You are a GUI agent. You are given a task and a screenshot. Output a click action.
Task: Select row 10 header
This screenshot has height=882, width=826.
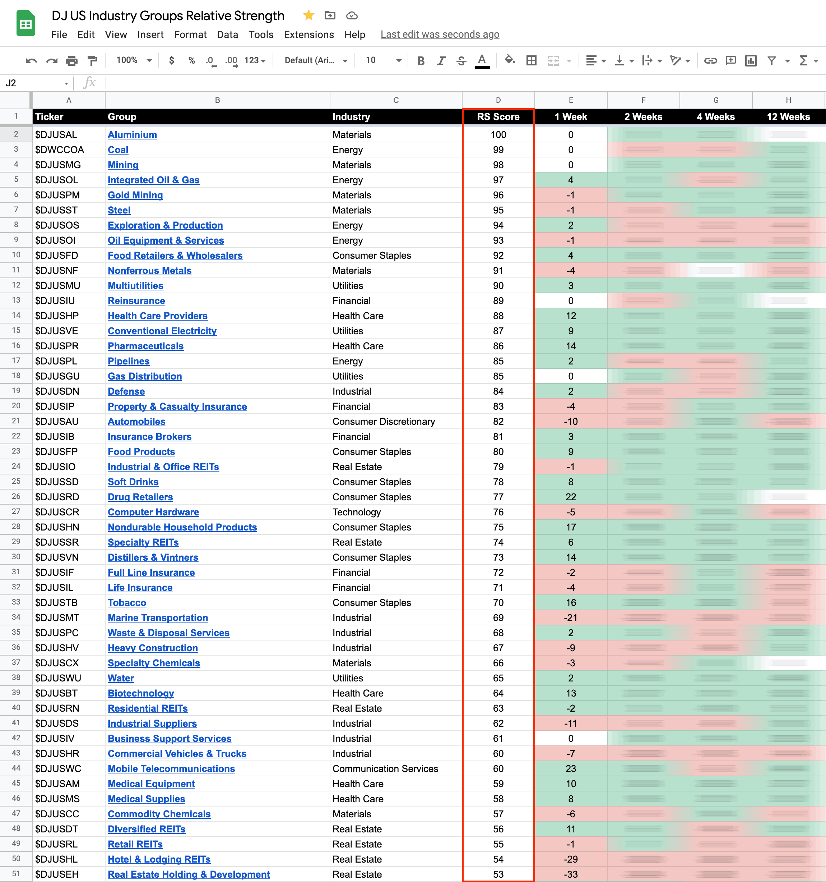(16, 255)
